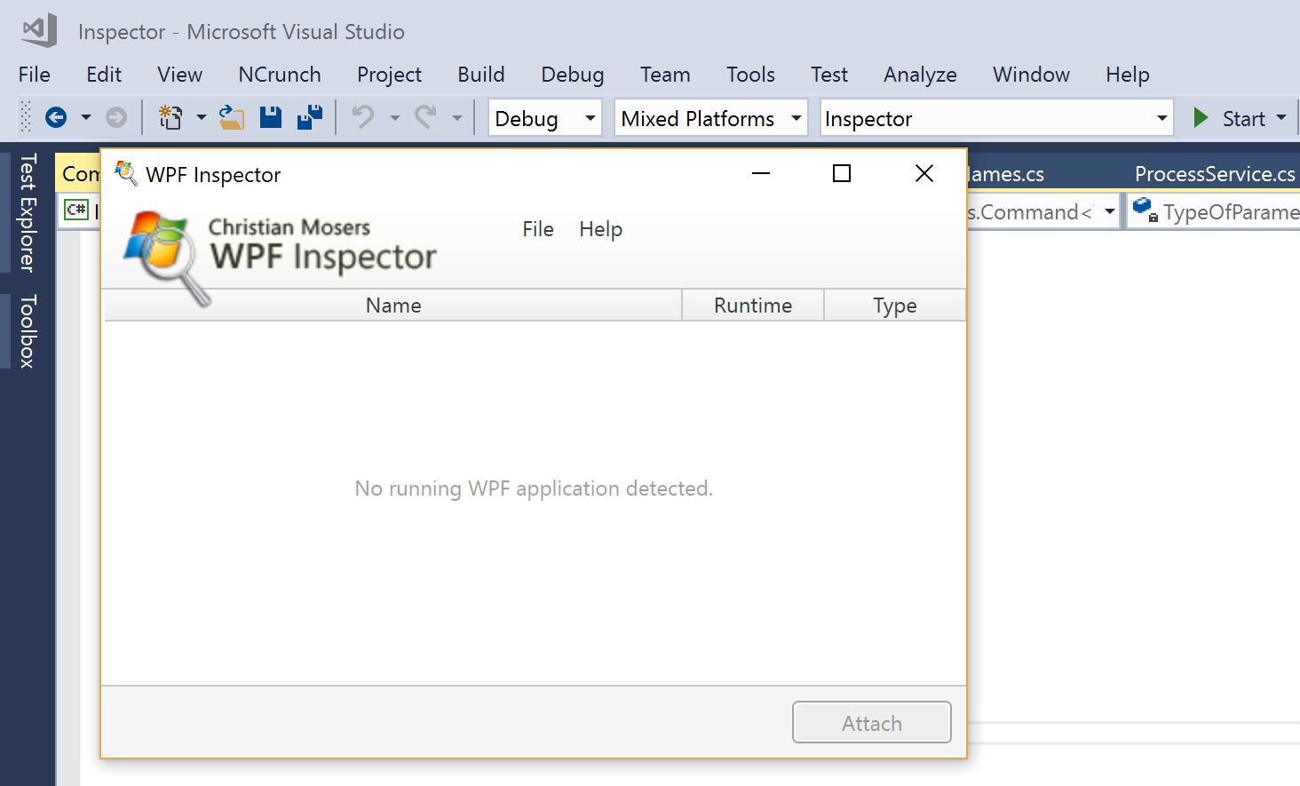Open the Tools menu
The height and width of the screenshot is (786, 1300).
coord(750,75)
